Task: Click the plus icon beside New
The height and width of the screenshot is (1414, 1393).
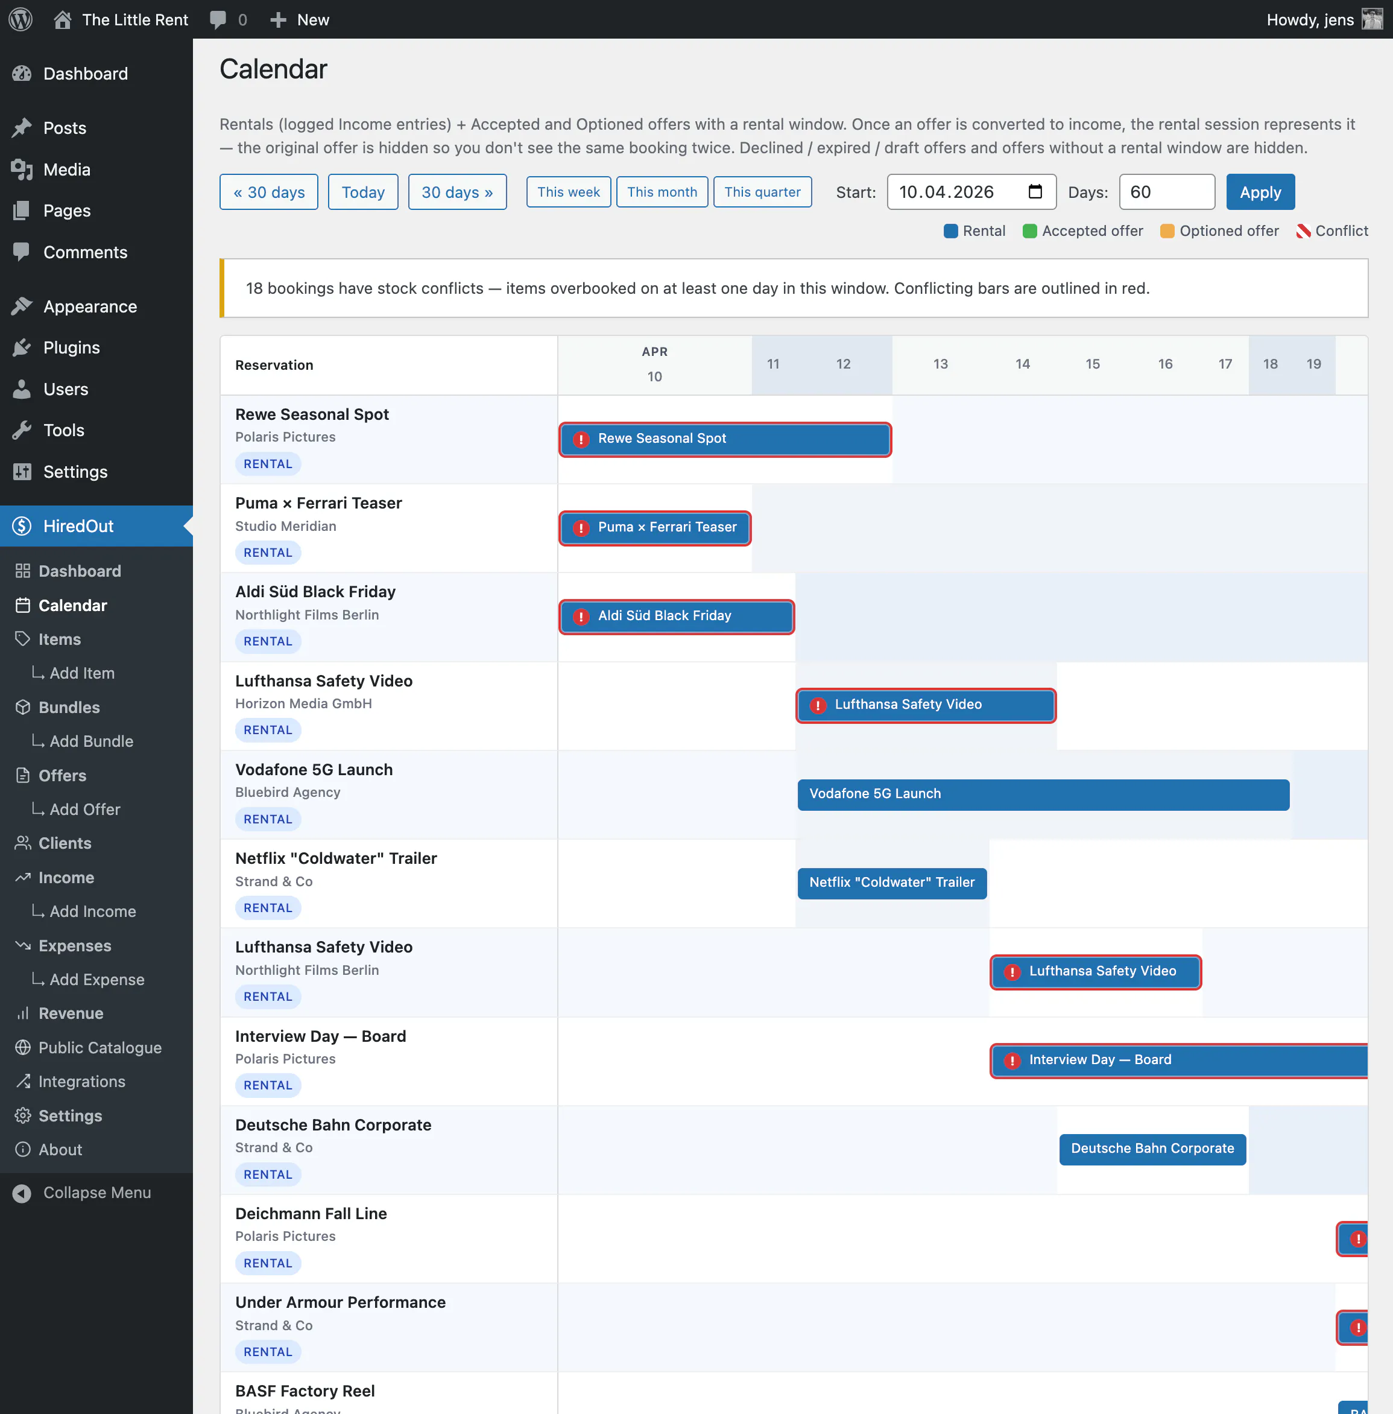Action: click(278, 20)
